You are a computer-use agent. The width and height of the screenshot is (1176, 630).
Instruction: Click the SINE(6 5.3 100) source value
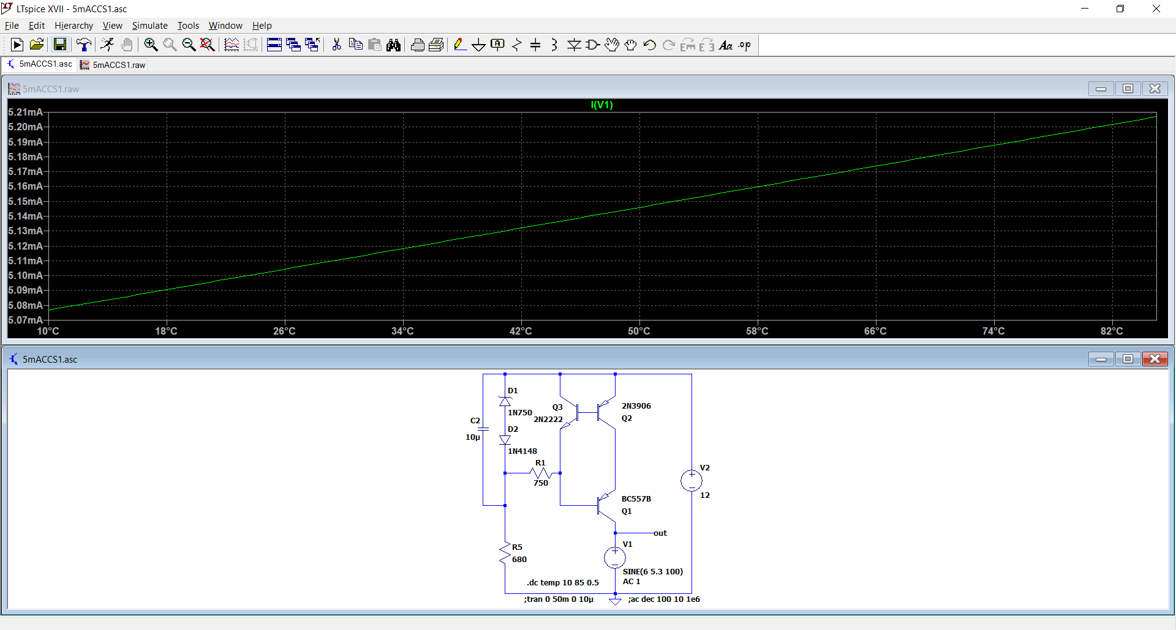click(x=653, y=572)
